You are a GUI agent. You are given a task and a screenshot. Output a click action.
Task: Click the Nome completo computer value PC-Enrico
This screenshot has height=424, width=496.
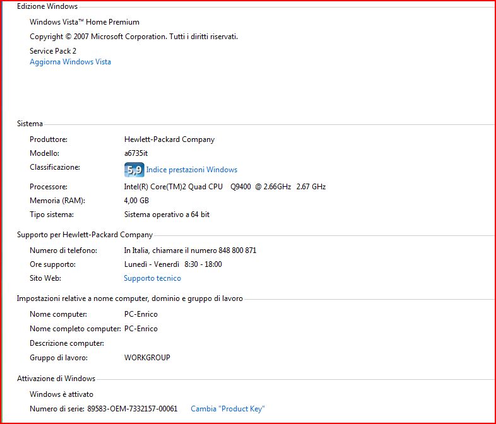click(141, 329)
